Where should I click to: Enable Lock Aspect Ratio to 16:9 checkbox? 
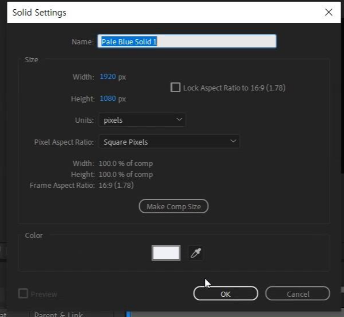(175, 88)
